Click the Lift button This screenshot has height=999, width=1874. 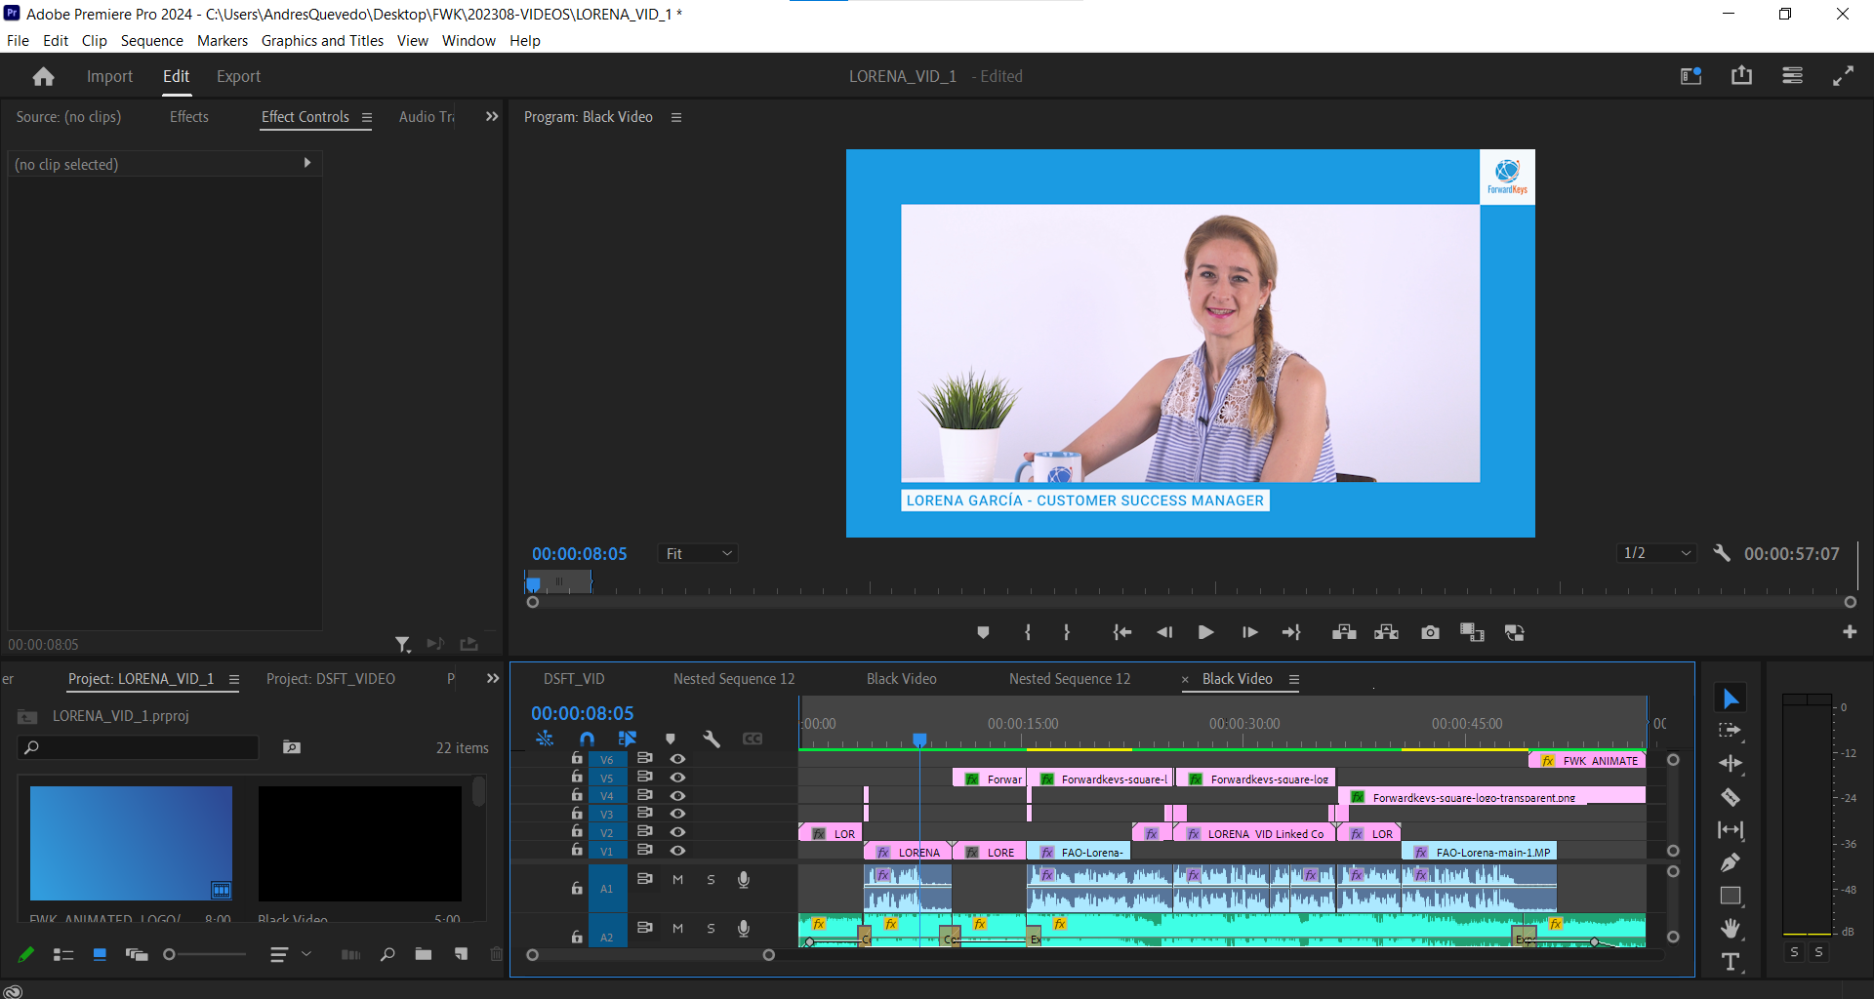(1344, 632)
